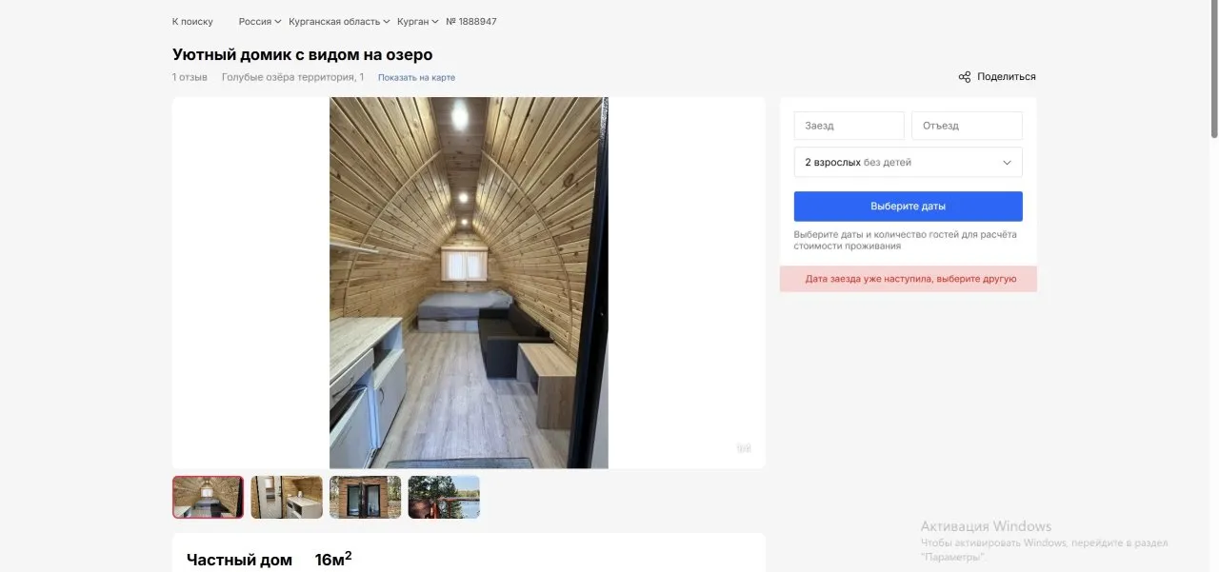Click chevron arrow in the guests selector
Image resolution: width=1219 pixels, height=572 pixels.
(1007, 163)
